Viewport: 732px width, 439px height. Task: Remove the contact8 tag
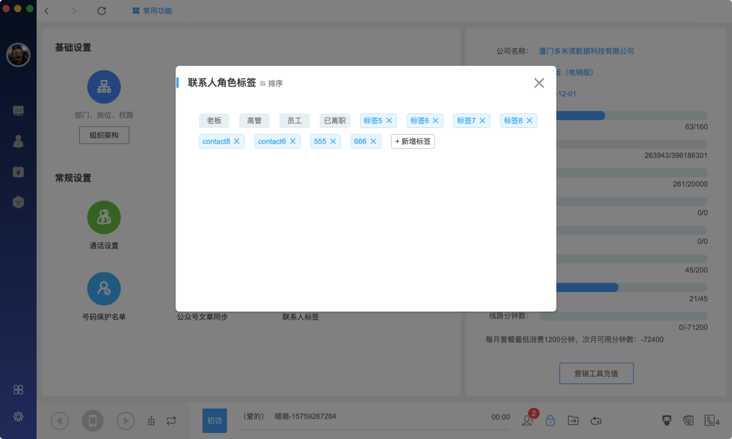237,142
